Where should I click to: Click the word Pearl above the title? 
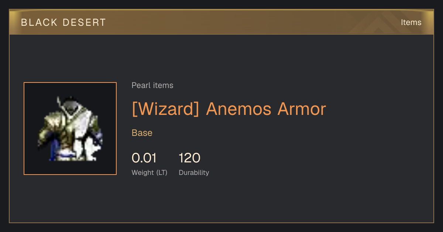click(x=140, y=85)
